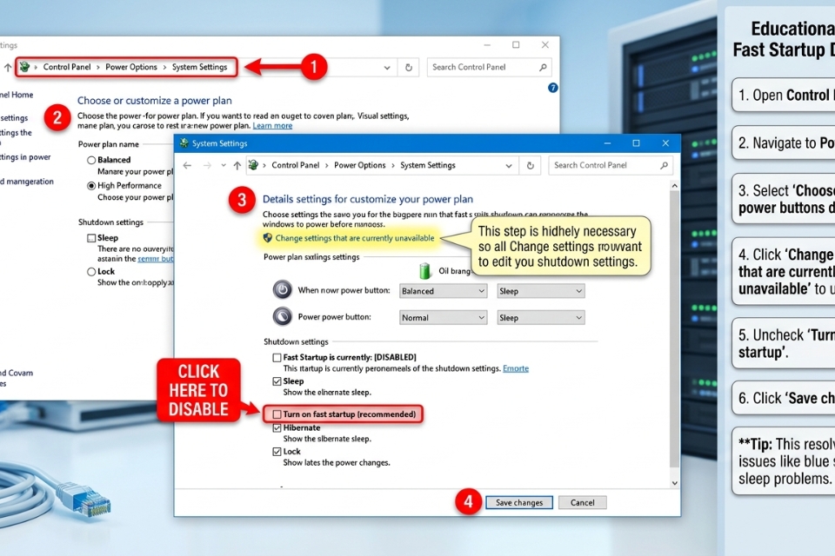835x556 pixels.
Task: Expand address history dropdown in front window
Action: (509, 165)
